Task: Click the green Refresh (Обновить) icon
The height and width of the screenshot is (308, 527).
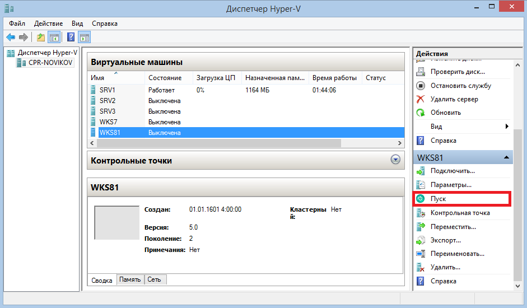Action: [421, 113]
